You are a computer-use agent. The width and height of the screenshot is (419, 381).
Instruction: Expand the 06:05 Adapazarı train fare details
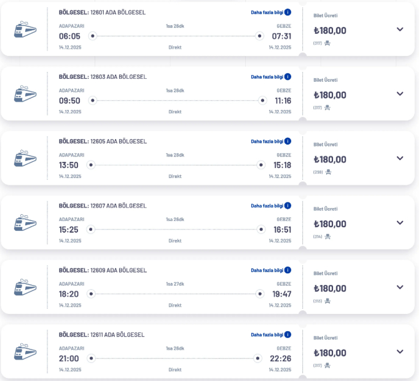coord(400,30)
